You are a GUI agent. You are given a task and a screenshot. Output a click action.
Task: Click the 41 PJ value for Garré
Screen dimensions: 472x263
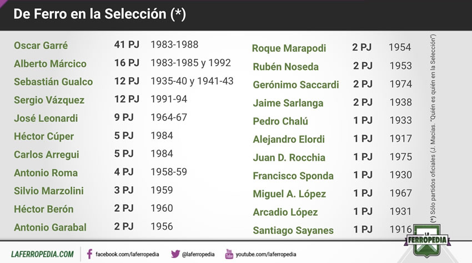pyautogui.click(x=127, y=44)
